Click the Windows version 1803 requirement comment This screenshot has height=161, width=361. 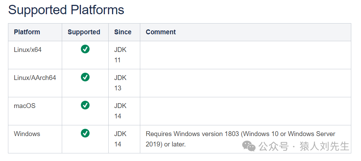point(240,139)
